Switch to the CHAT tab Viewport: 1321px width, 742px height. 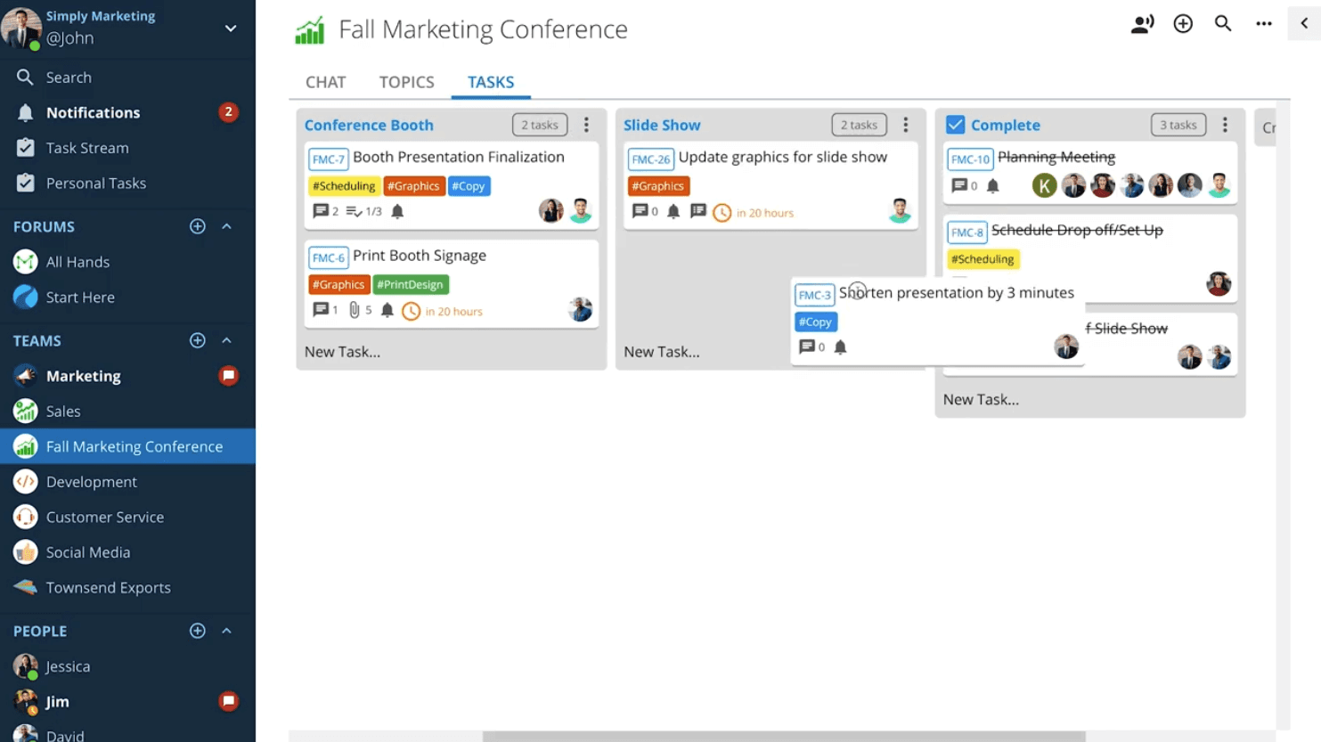[325, 82]
